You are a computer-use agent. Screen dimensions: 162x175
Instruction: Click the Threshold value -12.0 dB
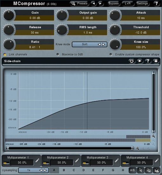point(141,33)
